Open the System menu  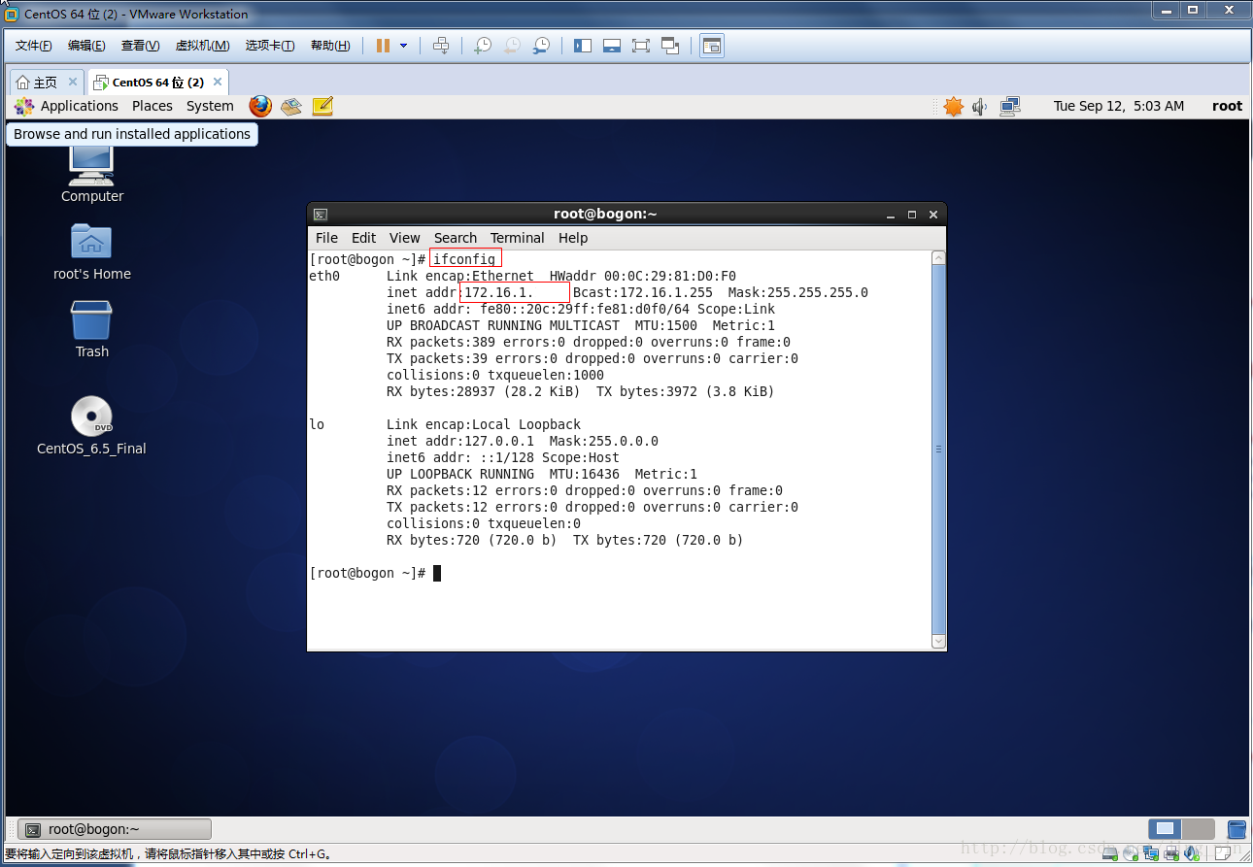coord(210,106)
